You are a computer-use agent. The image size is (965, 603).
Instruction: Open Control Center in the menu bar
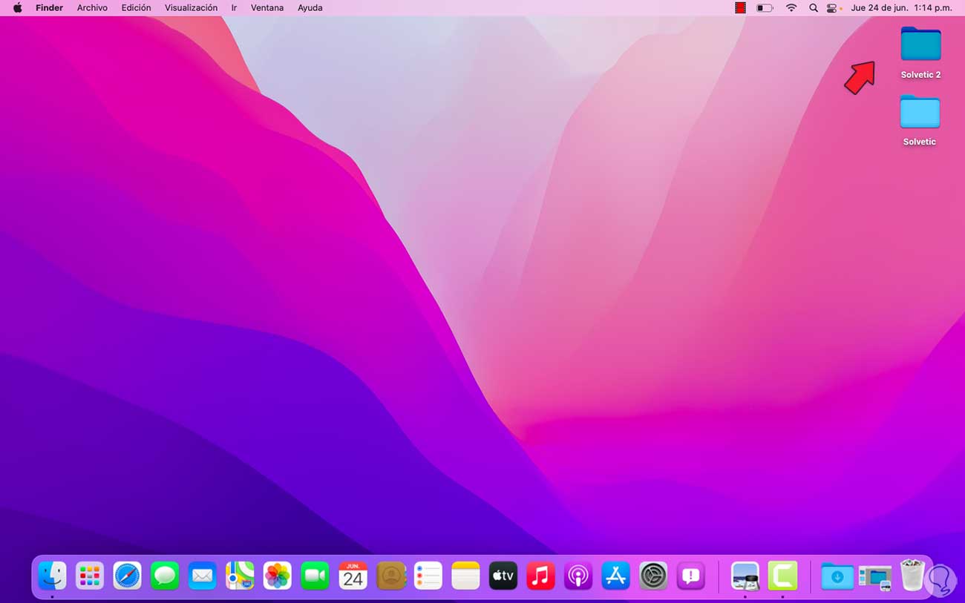(x=833, y=7)
